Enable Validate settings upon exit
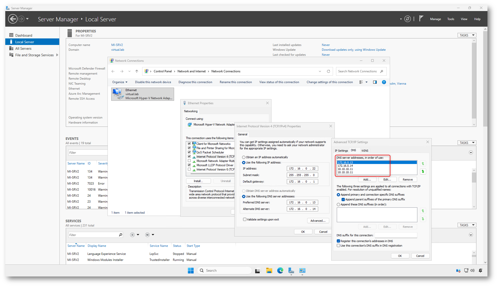The height and width of the screenshot is (287, 498). [x=244, y=219]
